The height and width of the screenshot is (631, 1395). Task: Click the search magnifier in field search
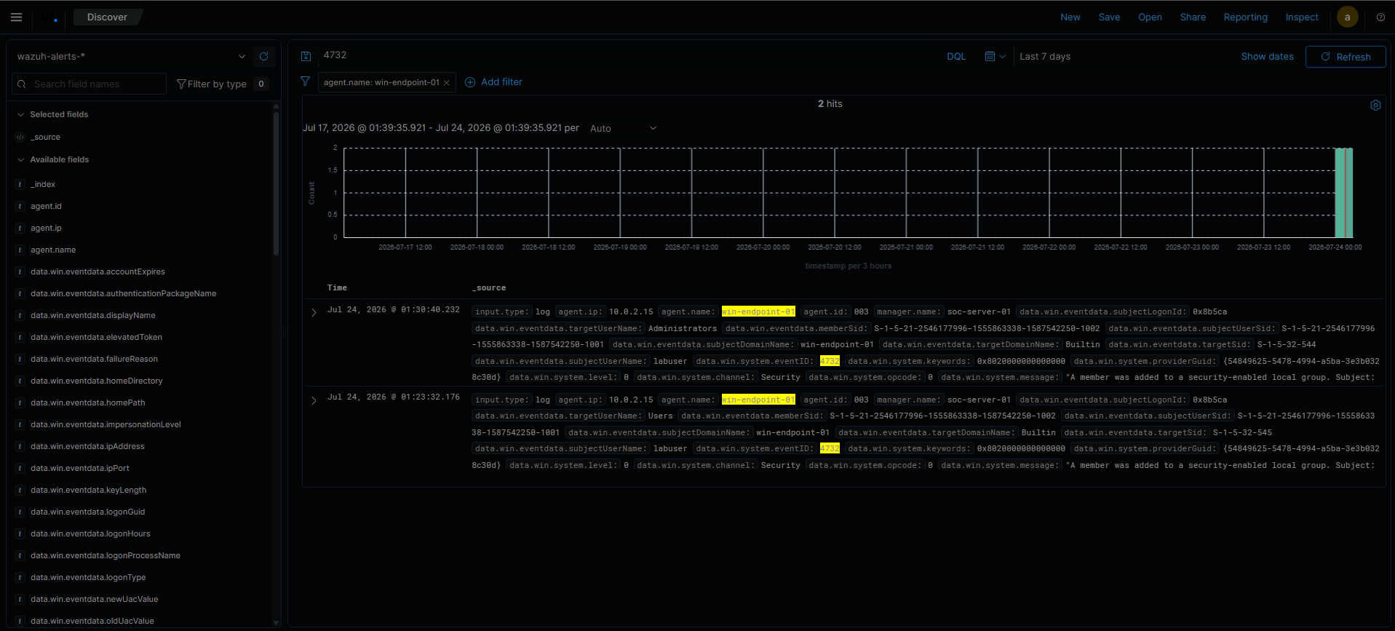[22, 84]
